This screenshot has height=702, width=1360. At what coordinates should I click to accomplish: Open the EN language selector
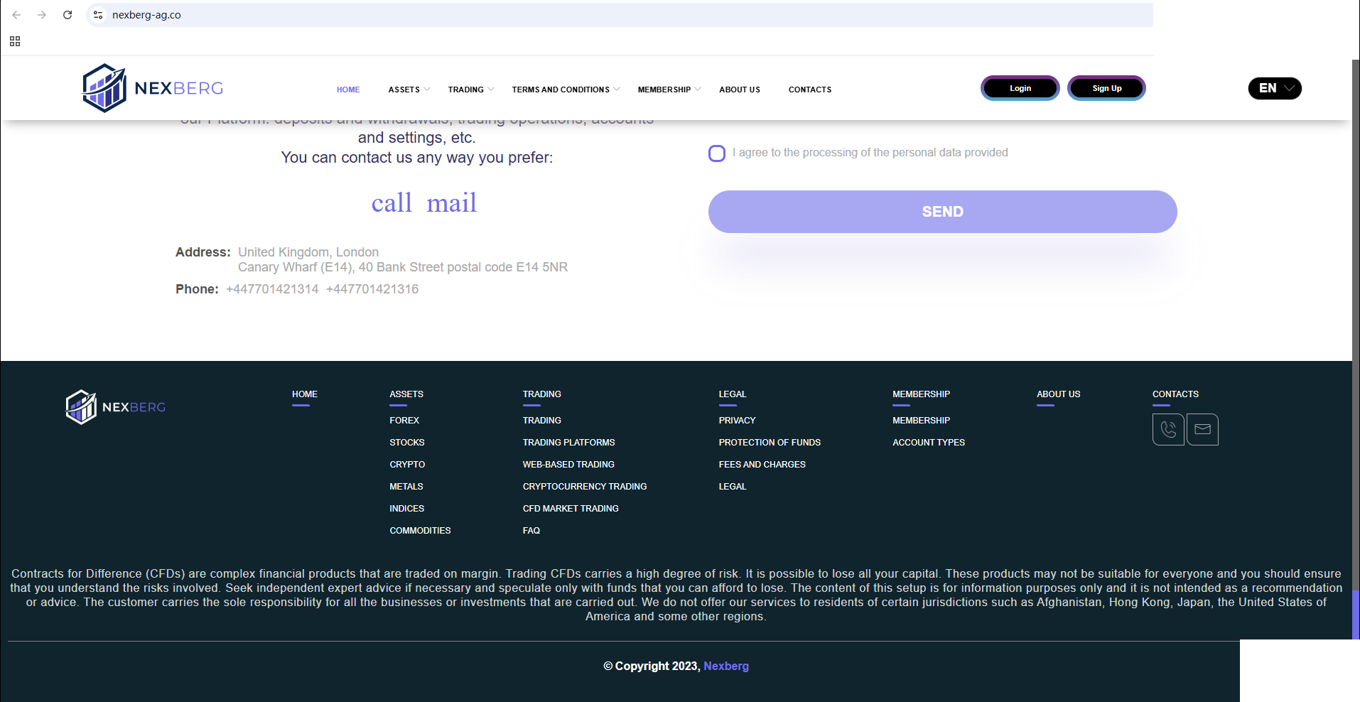[x=1275, y=88]
